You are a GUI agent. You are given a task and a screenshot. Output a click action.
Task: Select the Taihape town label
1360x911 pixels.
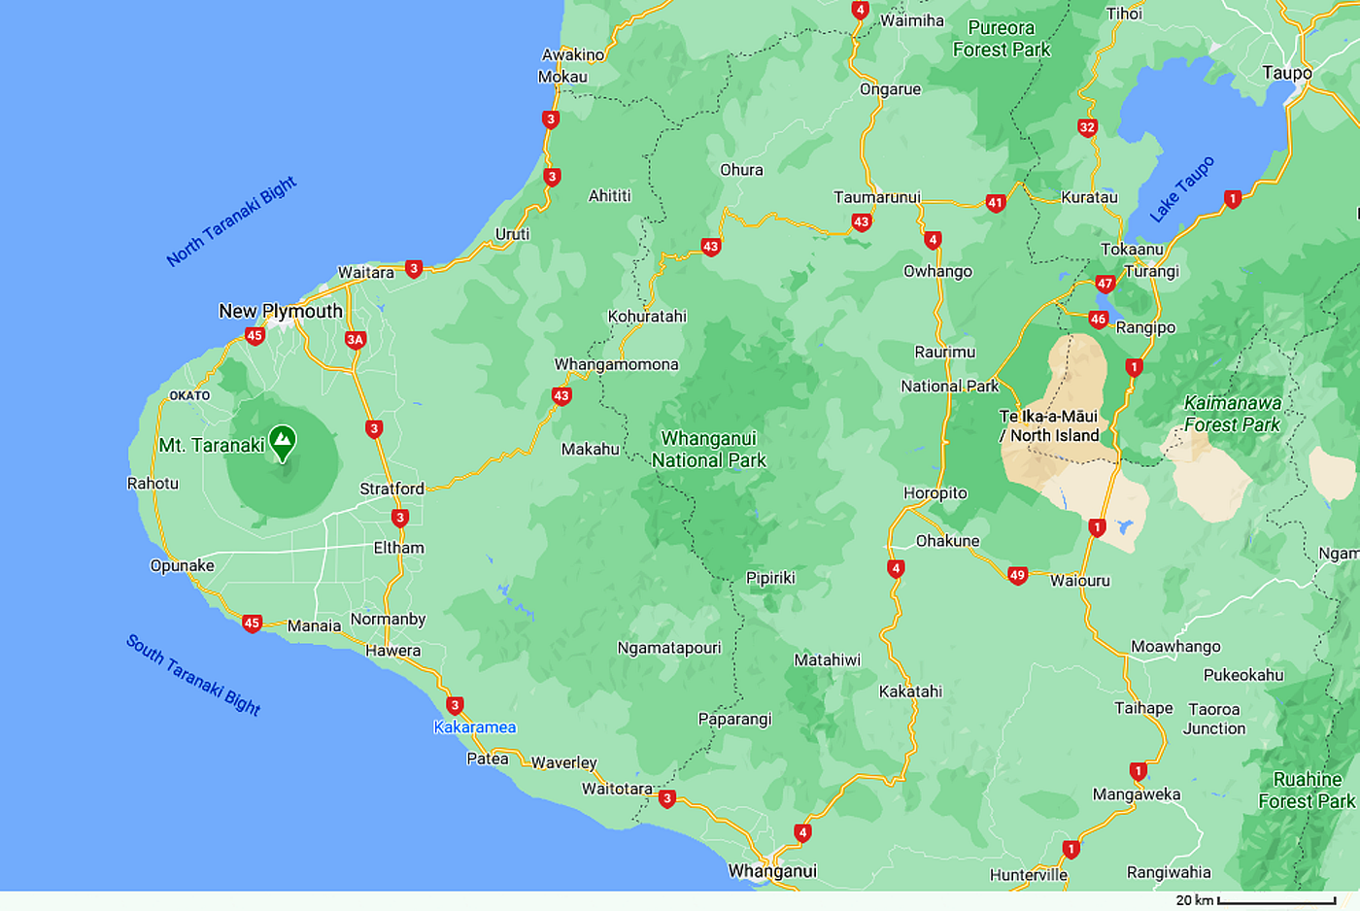coord(1143,708)
